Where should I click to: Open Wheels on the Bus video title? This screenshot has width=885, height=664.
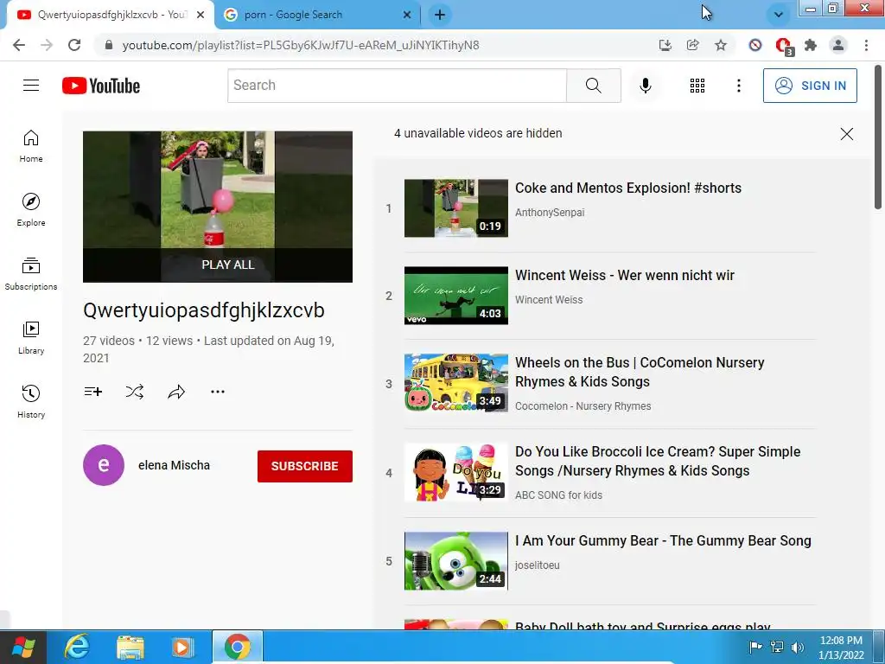point(640,372)
